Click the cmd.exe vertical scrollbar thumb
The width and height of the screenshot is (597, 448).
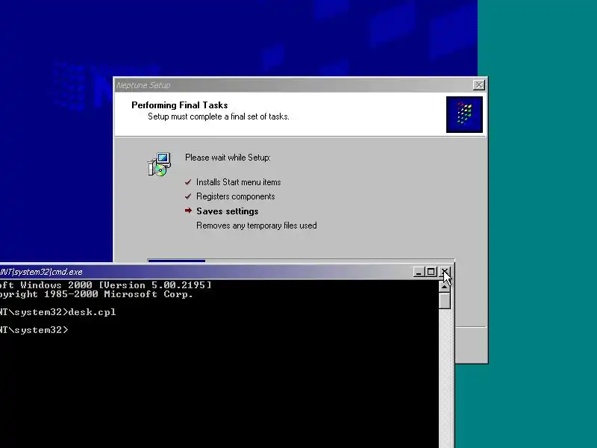point(445,301)
